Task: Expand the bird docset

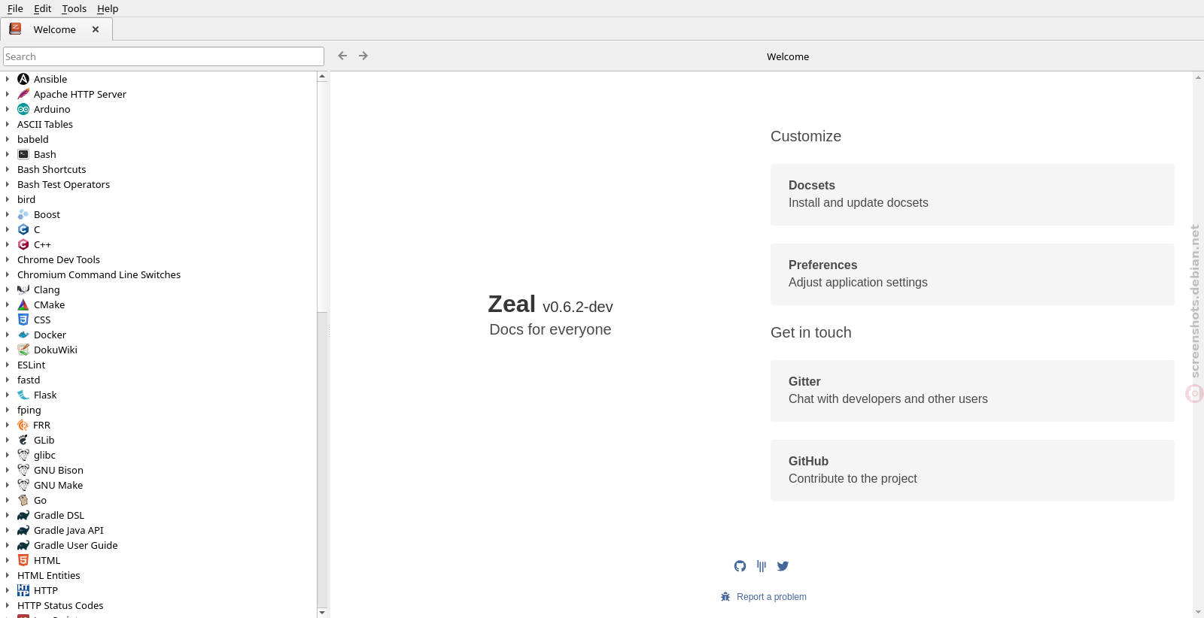Action: coord(8,199)
